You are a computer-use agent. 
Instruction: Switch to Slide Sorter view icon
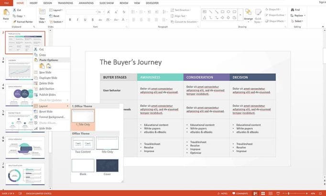(263, 193)
